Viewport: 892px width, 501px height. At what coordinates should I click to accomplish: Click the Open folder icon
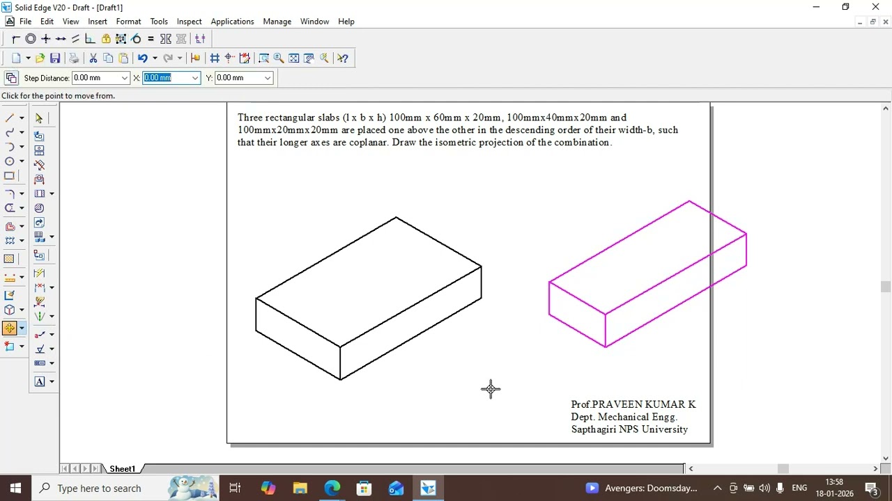click(x=40, y=58)
